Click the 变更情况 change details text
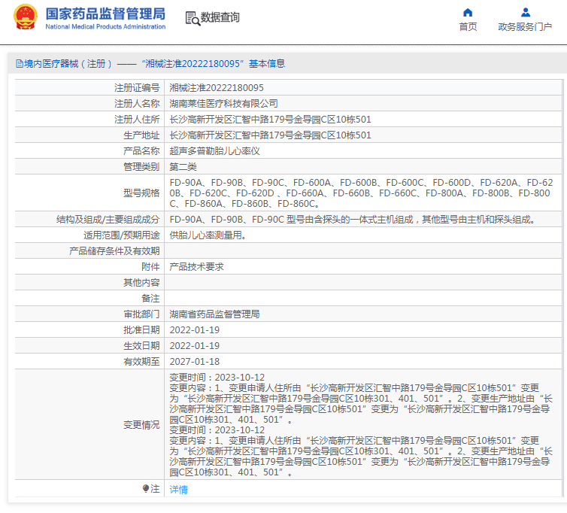This screenshot has height=513, width=567. [361, 425]
